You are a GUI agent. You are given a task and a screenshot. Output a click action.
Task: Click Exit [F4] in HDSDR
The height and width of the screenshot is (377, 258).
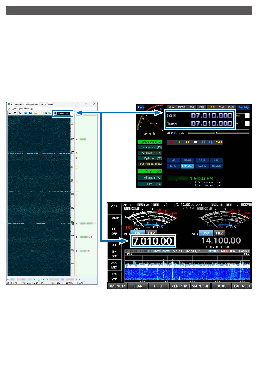[150, 184]
